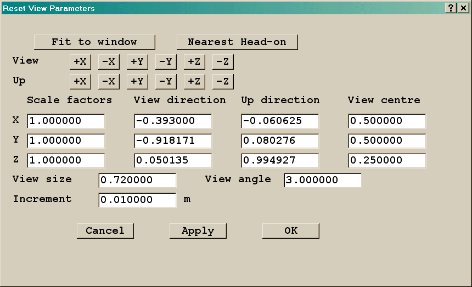
Task: Confirm with the OK button
Action: [x=291, y=231]
